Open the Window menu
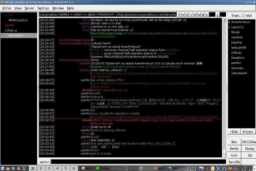Screen dimensions: 256x171 pos(58,8)
